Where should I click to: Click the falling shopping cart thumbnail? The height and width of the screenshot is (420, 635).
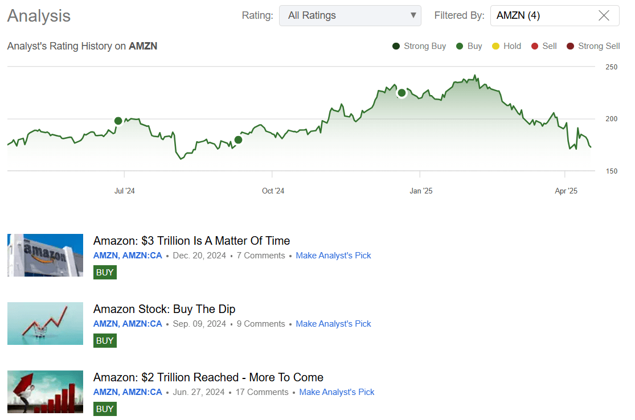[x=45, y=323]
